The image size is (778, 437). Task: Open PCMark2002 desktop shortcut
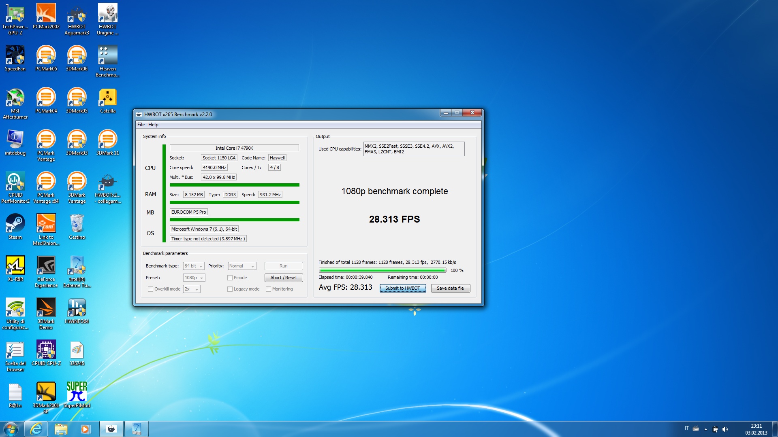(46, 16)
